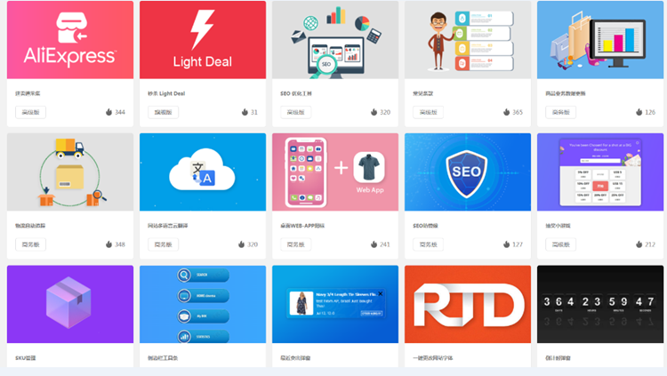Click the flame icon beside 348

[108, 244]
